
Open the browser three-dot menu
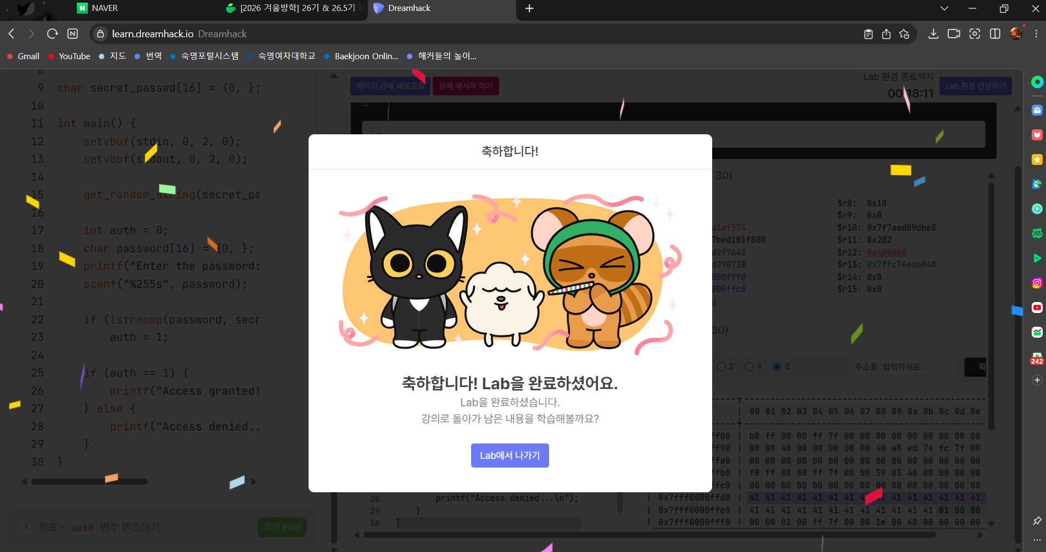(x=1036, y=33)
